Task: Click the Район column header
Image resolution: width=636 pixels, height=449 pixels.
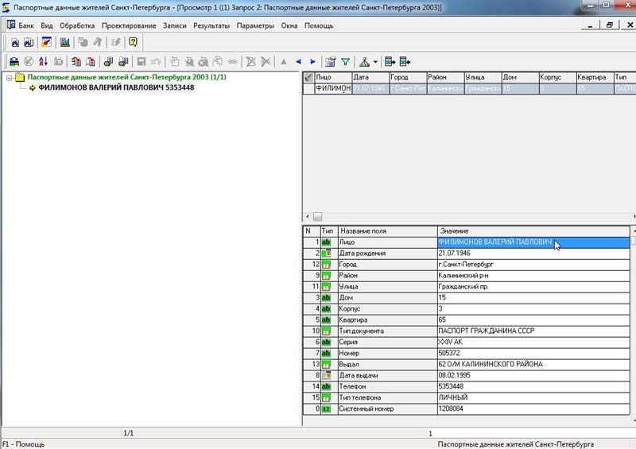Action: click(x=444, y=77)
